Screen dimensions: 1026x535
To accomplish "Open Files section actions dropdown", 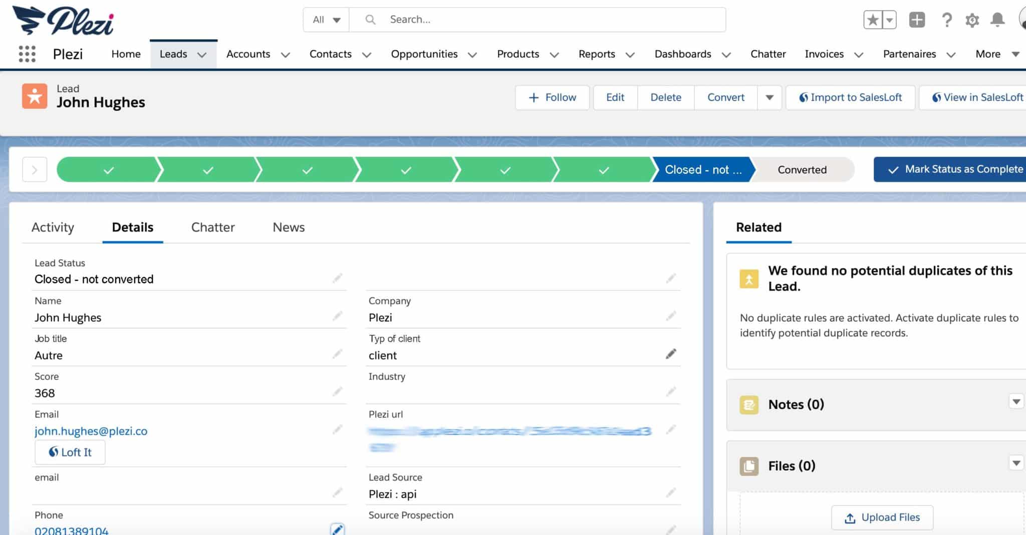I will [x=1016, y=463].
